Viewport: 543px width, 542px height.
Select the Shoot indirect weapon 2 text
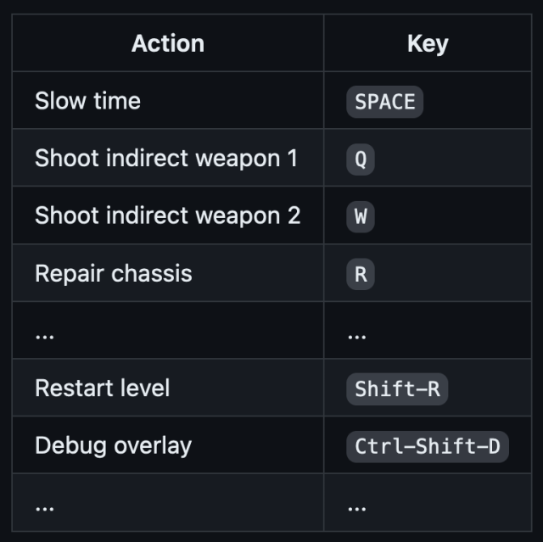tap(167, 216)
